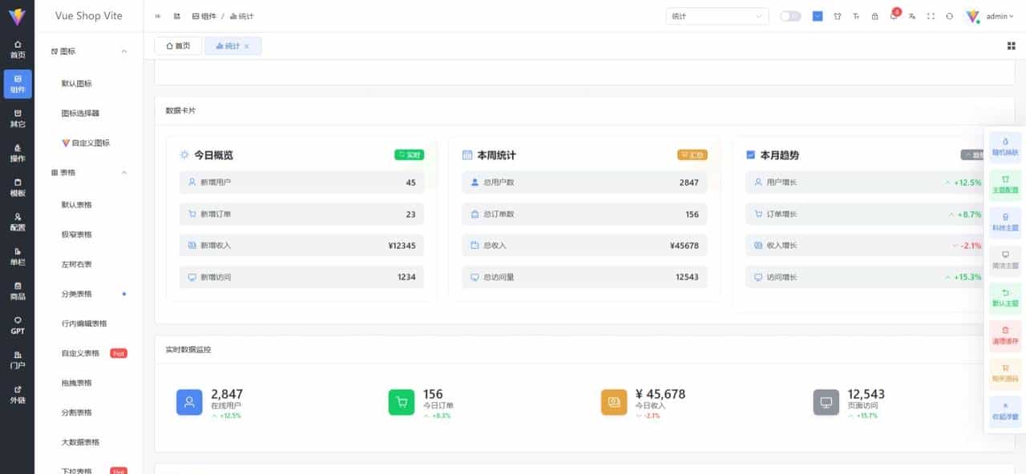Switch interface language with the translate icon
Viewport: 1026px width, 474px height.
(x=913, y=16)
